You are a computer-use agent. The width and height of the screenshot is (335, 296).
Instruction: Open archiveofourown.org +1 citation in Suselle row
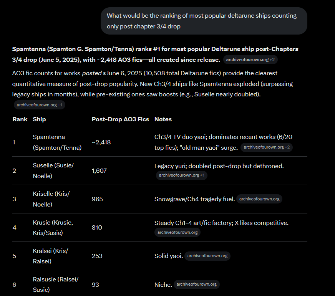point(181,175)
